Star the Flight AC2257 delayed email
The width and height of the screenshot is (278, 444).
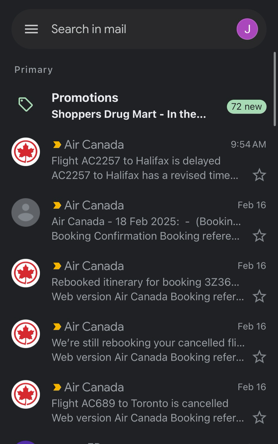[x=259, y=175]
